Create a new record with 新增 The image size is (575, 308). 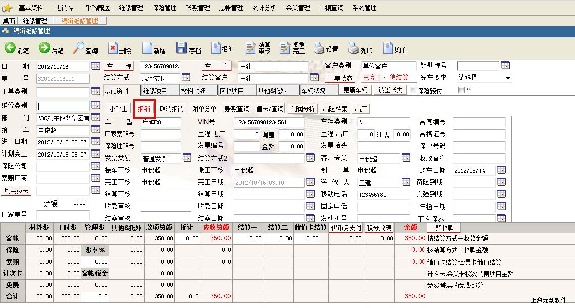147,48
